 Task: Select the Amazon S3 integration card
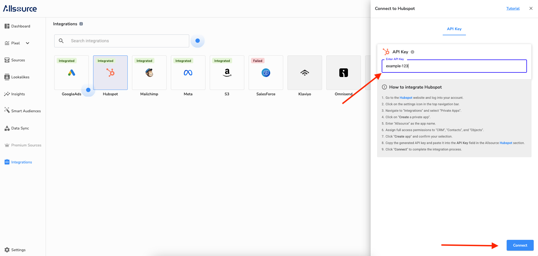click(x=227, y=73)
